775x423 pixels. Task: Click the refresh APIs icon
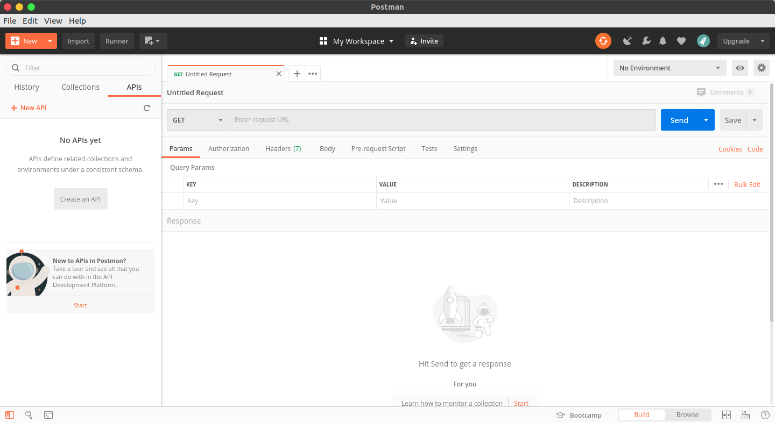click(147, 108)
